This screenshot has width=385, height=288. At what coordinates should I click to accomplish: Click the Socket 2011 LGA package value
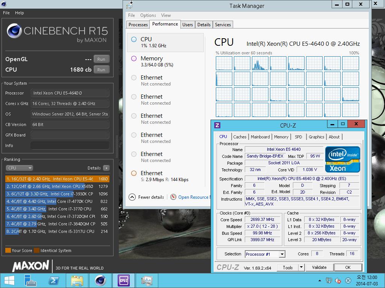click(284, 163)
